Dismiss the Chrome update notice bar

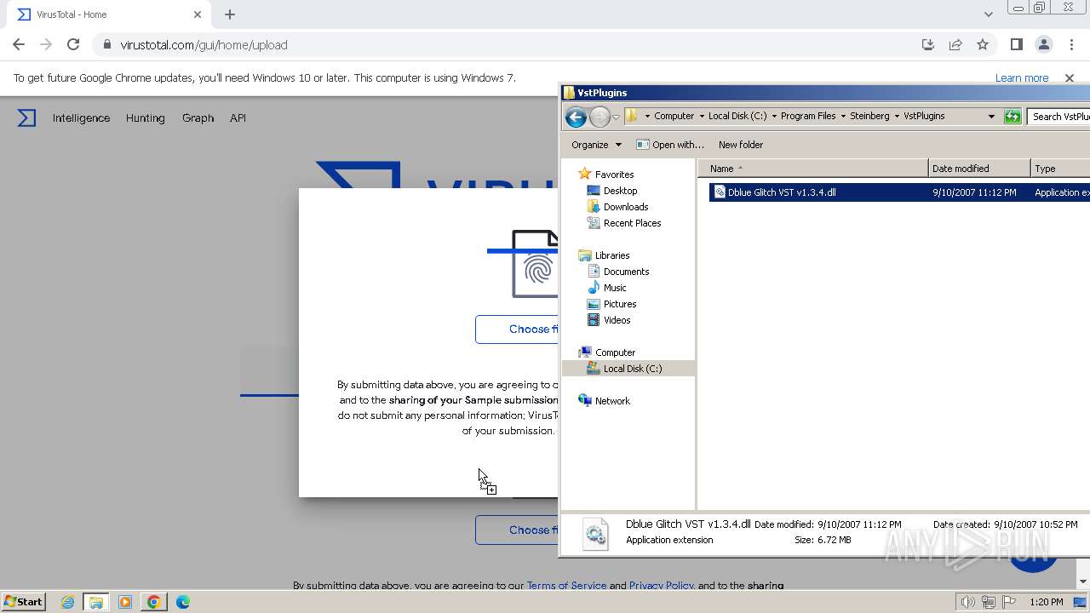click(x=1070, y=77)
